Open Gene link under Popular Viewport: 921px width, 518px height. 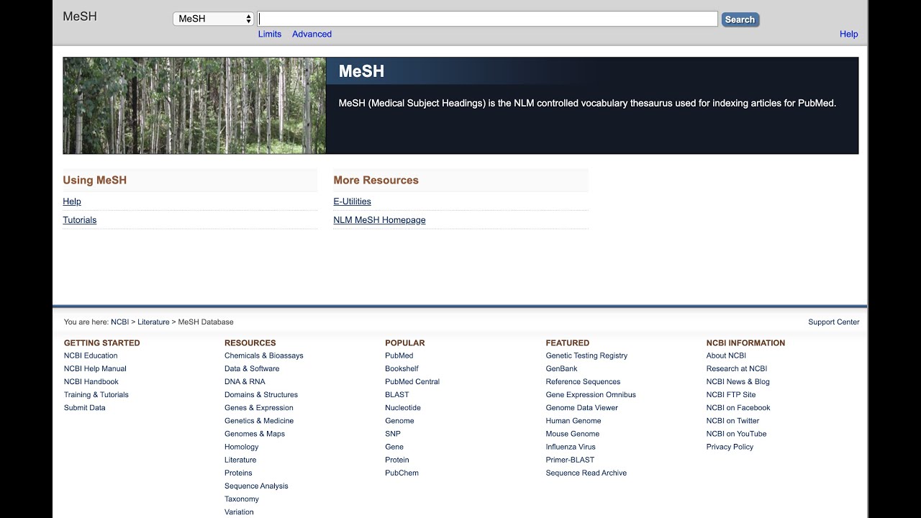tap(394, 446)
